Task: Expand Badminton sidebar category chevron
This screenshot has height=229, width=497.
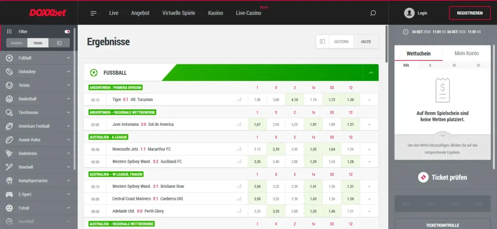Action: (68, 153)
